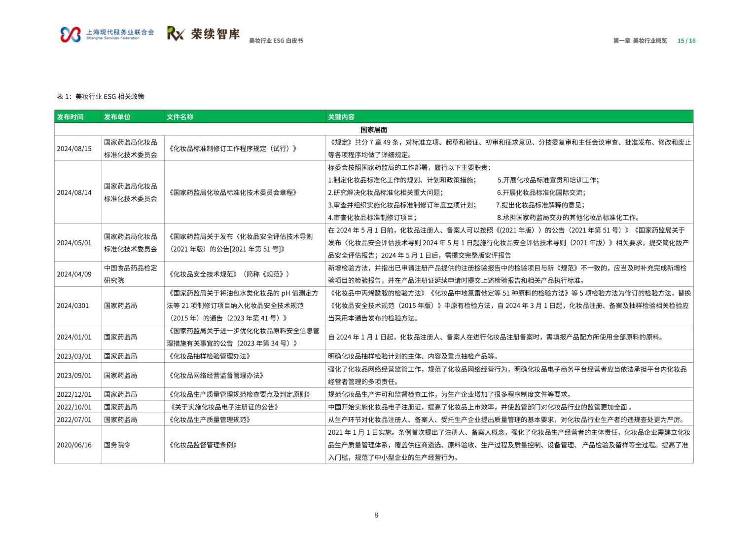The height and width of the screenshot is (533, 753).
Task: Click chapter title 第一章 美妆行业概览
Action: tap(640, 41)
